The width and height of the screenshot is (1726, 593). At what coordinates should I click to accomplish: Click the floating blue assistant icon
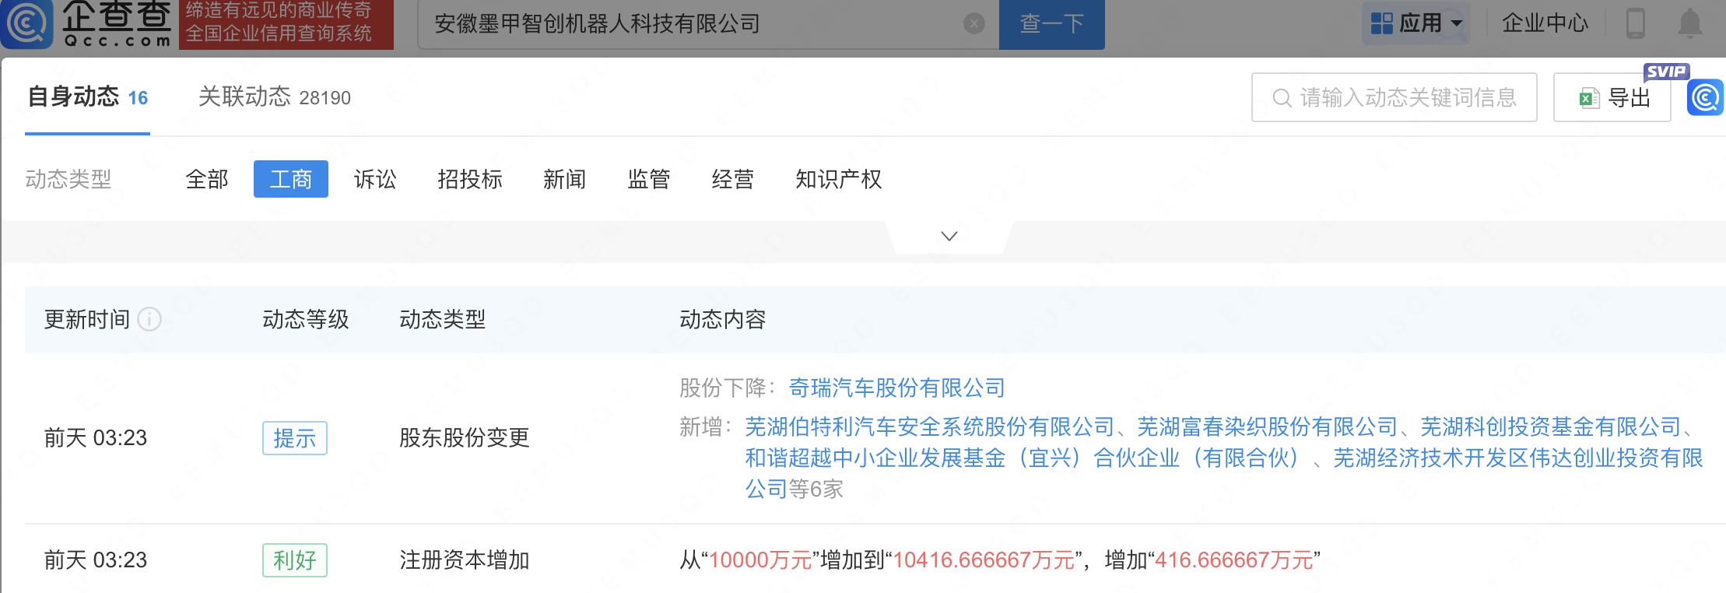pos(1705,98)
